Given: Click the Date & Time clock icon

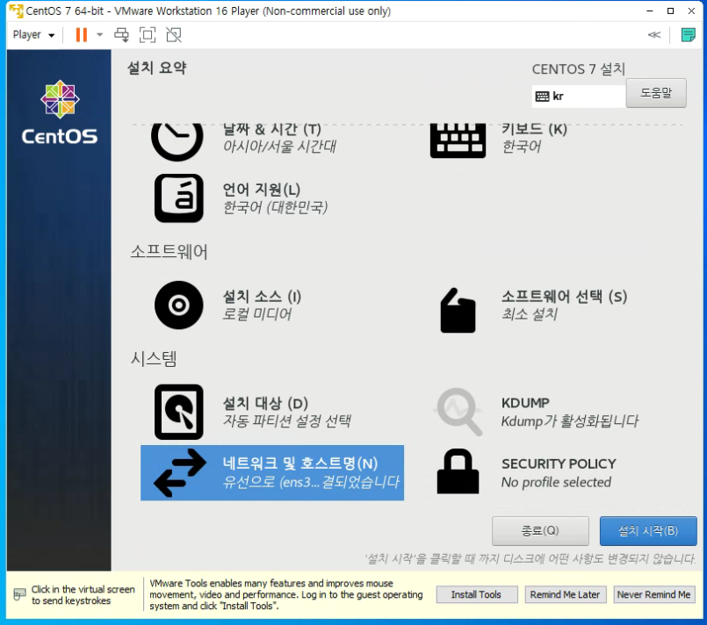Looking at the screenshot, I should point(177,140).
